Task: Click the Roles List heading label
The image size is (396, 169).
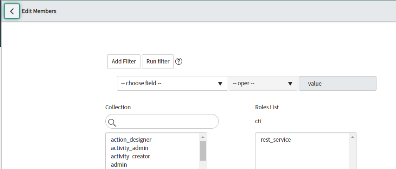Action: click(267, 107)
